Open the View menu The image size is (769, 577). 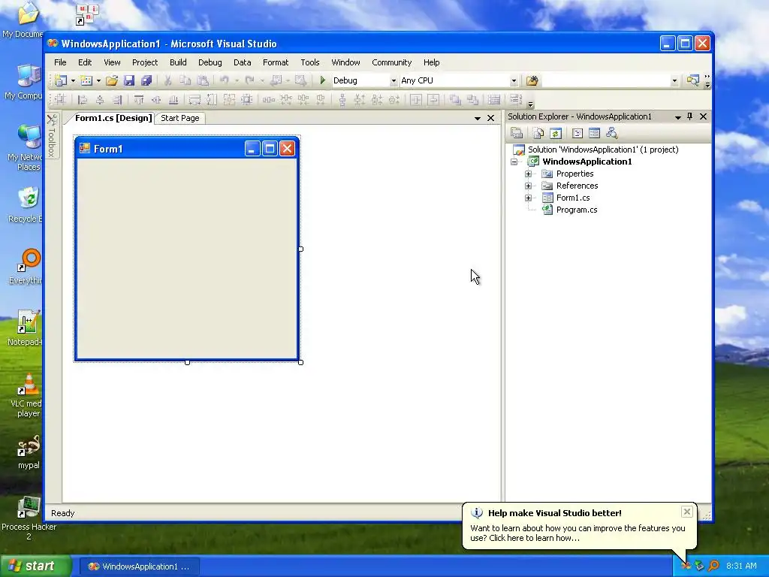click(x=112, y=62)
